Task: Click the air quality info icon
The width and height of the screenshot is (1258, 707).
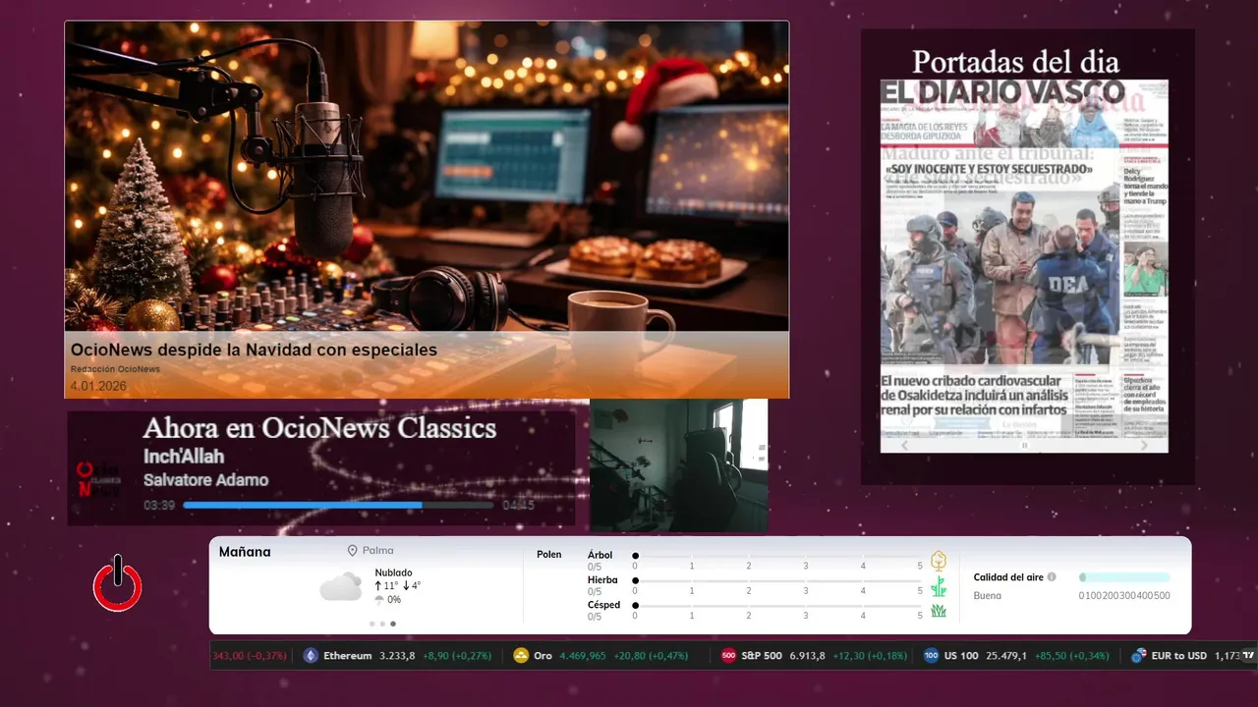Action: [x=1052, y=577]
